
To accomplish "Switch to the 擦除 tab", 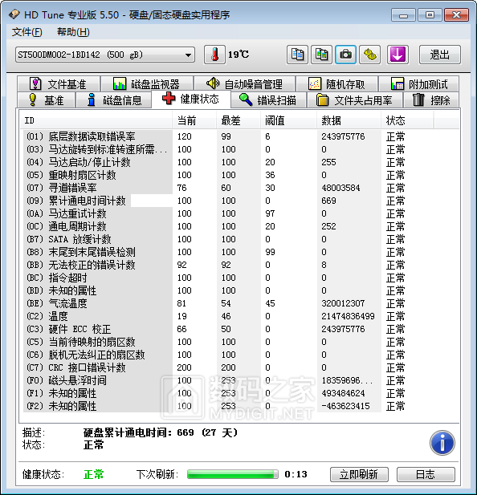I will [x=431, y=100].
